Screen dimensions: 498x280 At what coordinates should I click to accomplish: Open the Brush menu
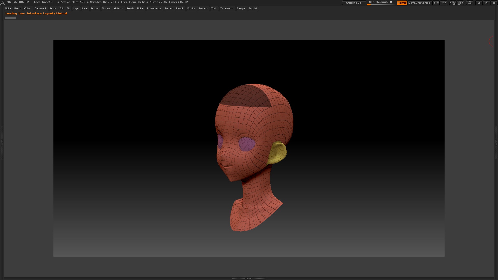18,9
